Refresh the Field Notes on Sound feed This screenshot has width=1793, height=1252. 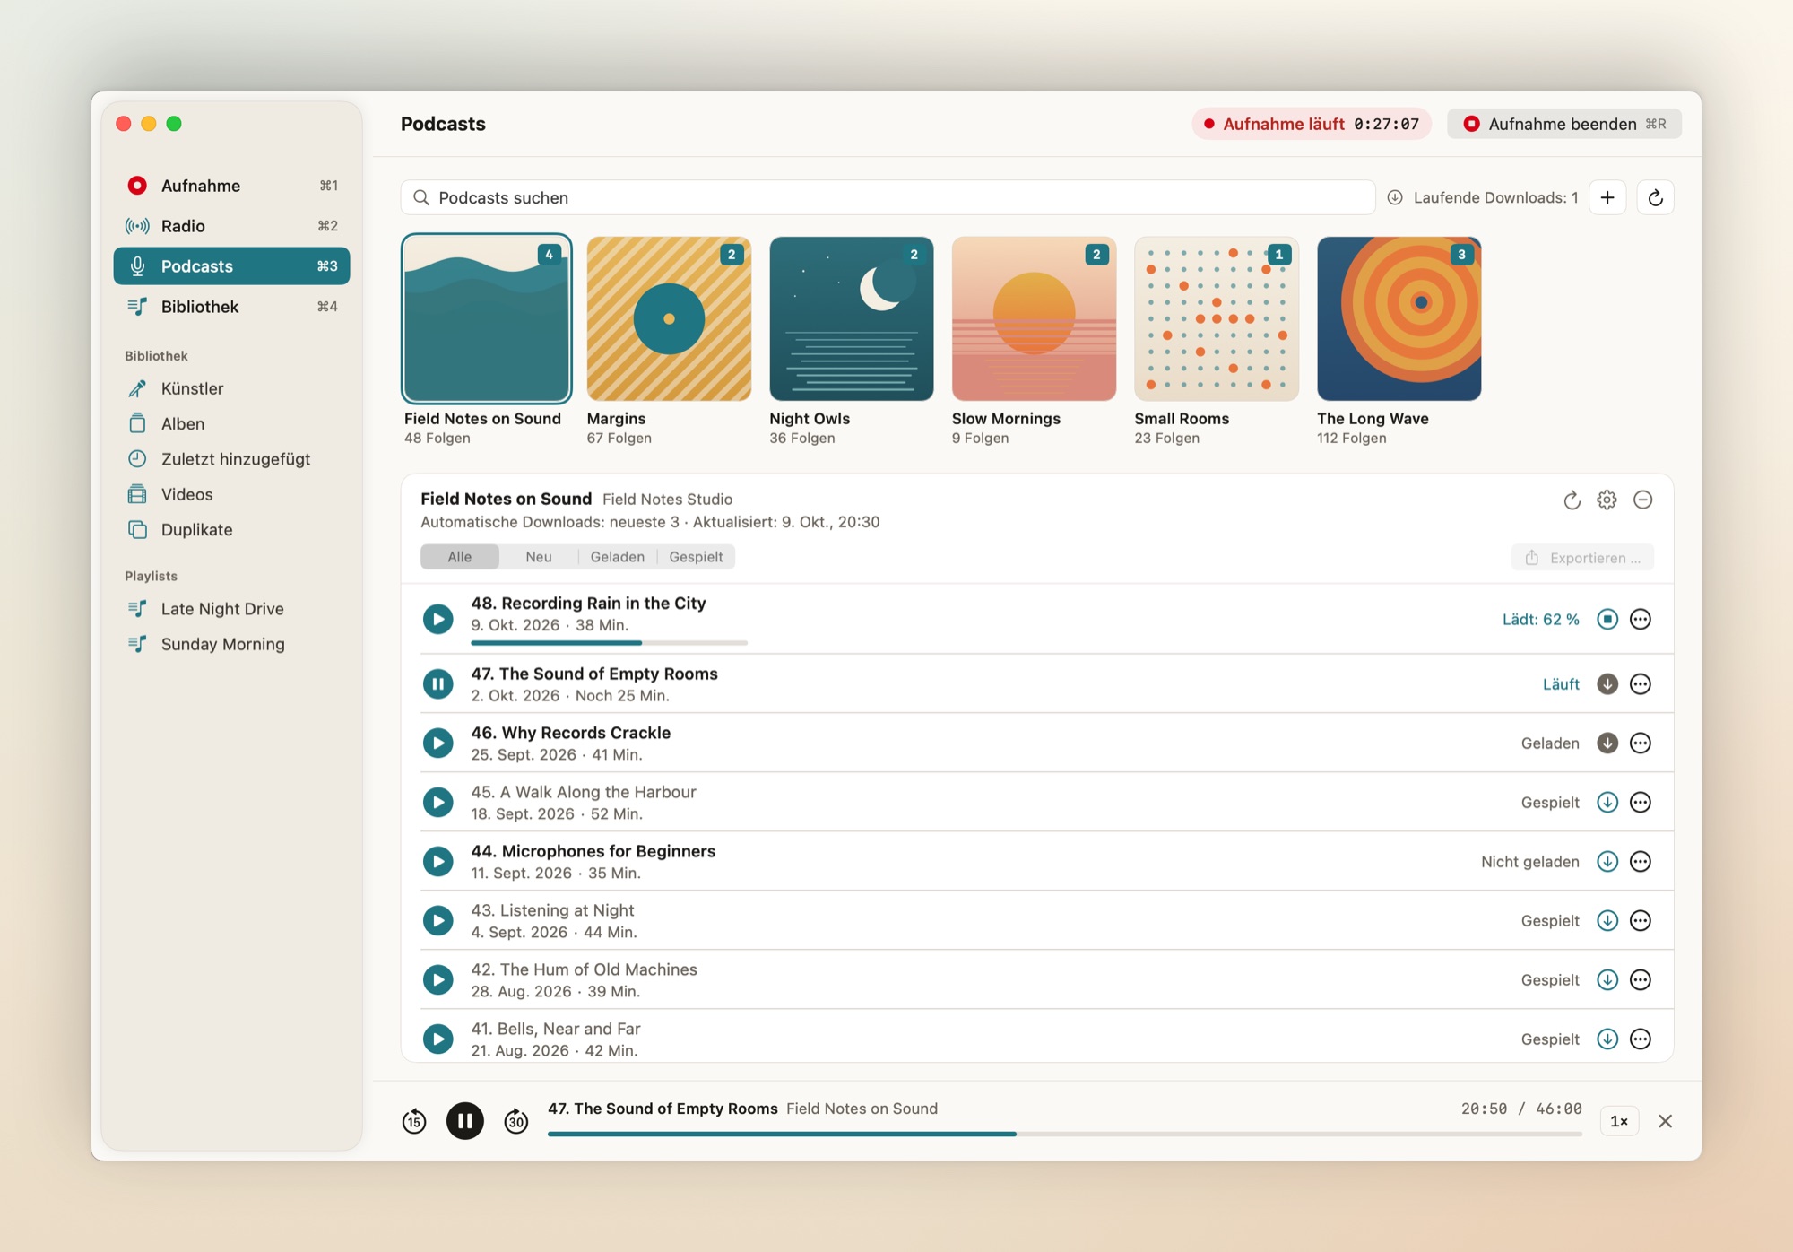(1572, 500)
